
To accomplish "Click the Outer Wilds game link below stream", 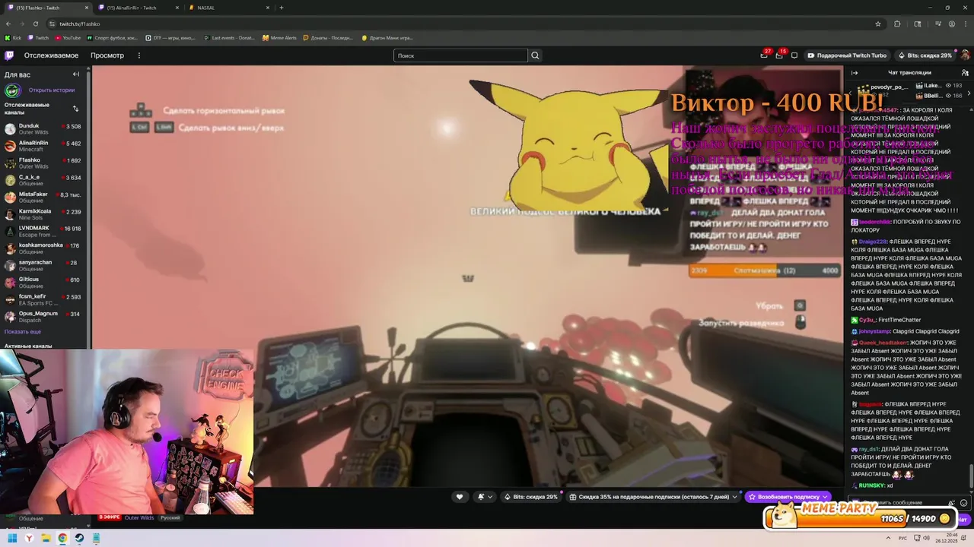I will click(139, 517).
